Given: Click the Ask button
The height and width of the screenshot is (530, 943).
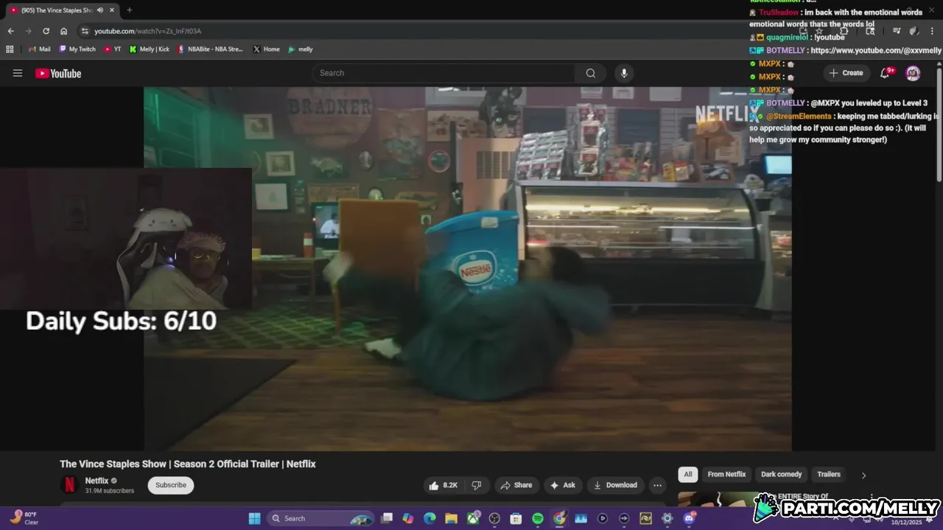Looking at the screenshot, I should tap(563, 485).
